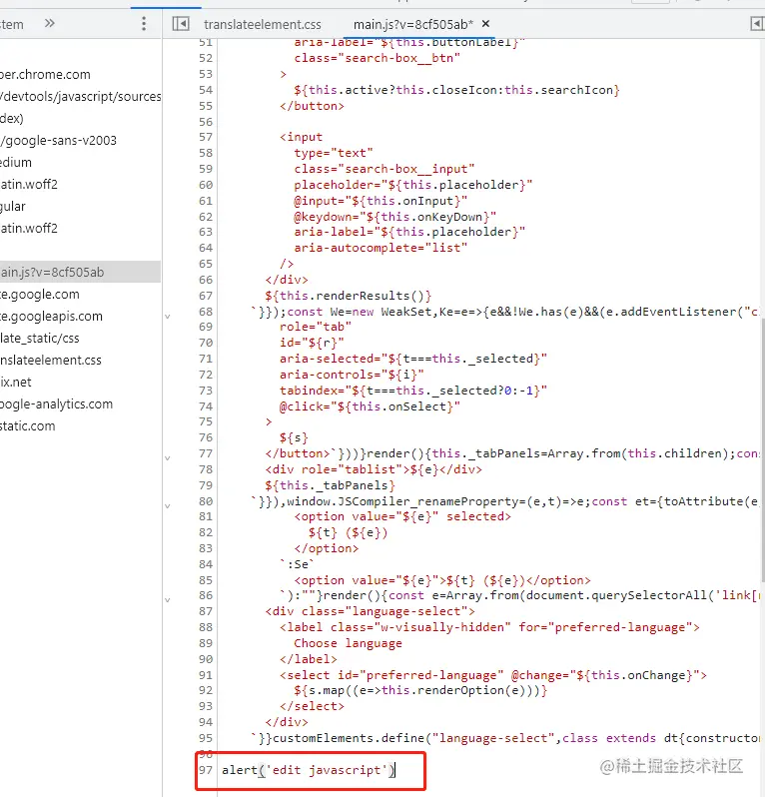Select the wix.net domain in the navigator
Image resolution: width=765 pixels, height=797 pixels.
(16, 383)
